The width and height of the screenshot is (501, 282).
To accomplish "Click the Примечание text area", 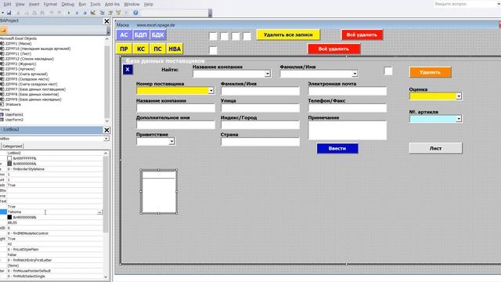I will click(x=348, y=130).
